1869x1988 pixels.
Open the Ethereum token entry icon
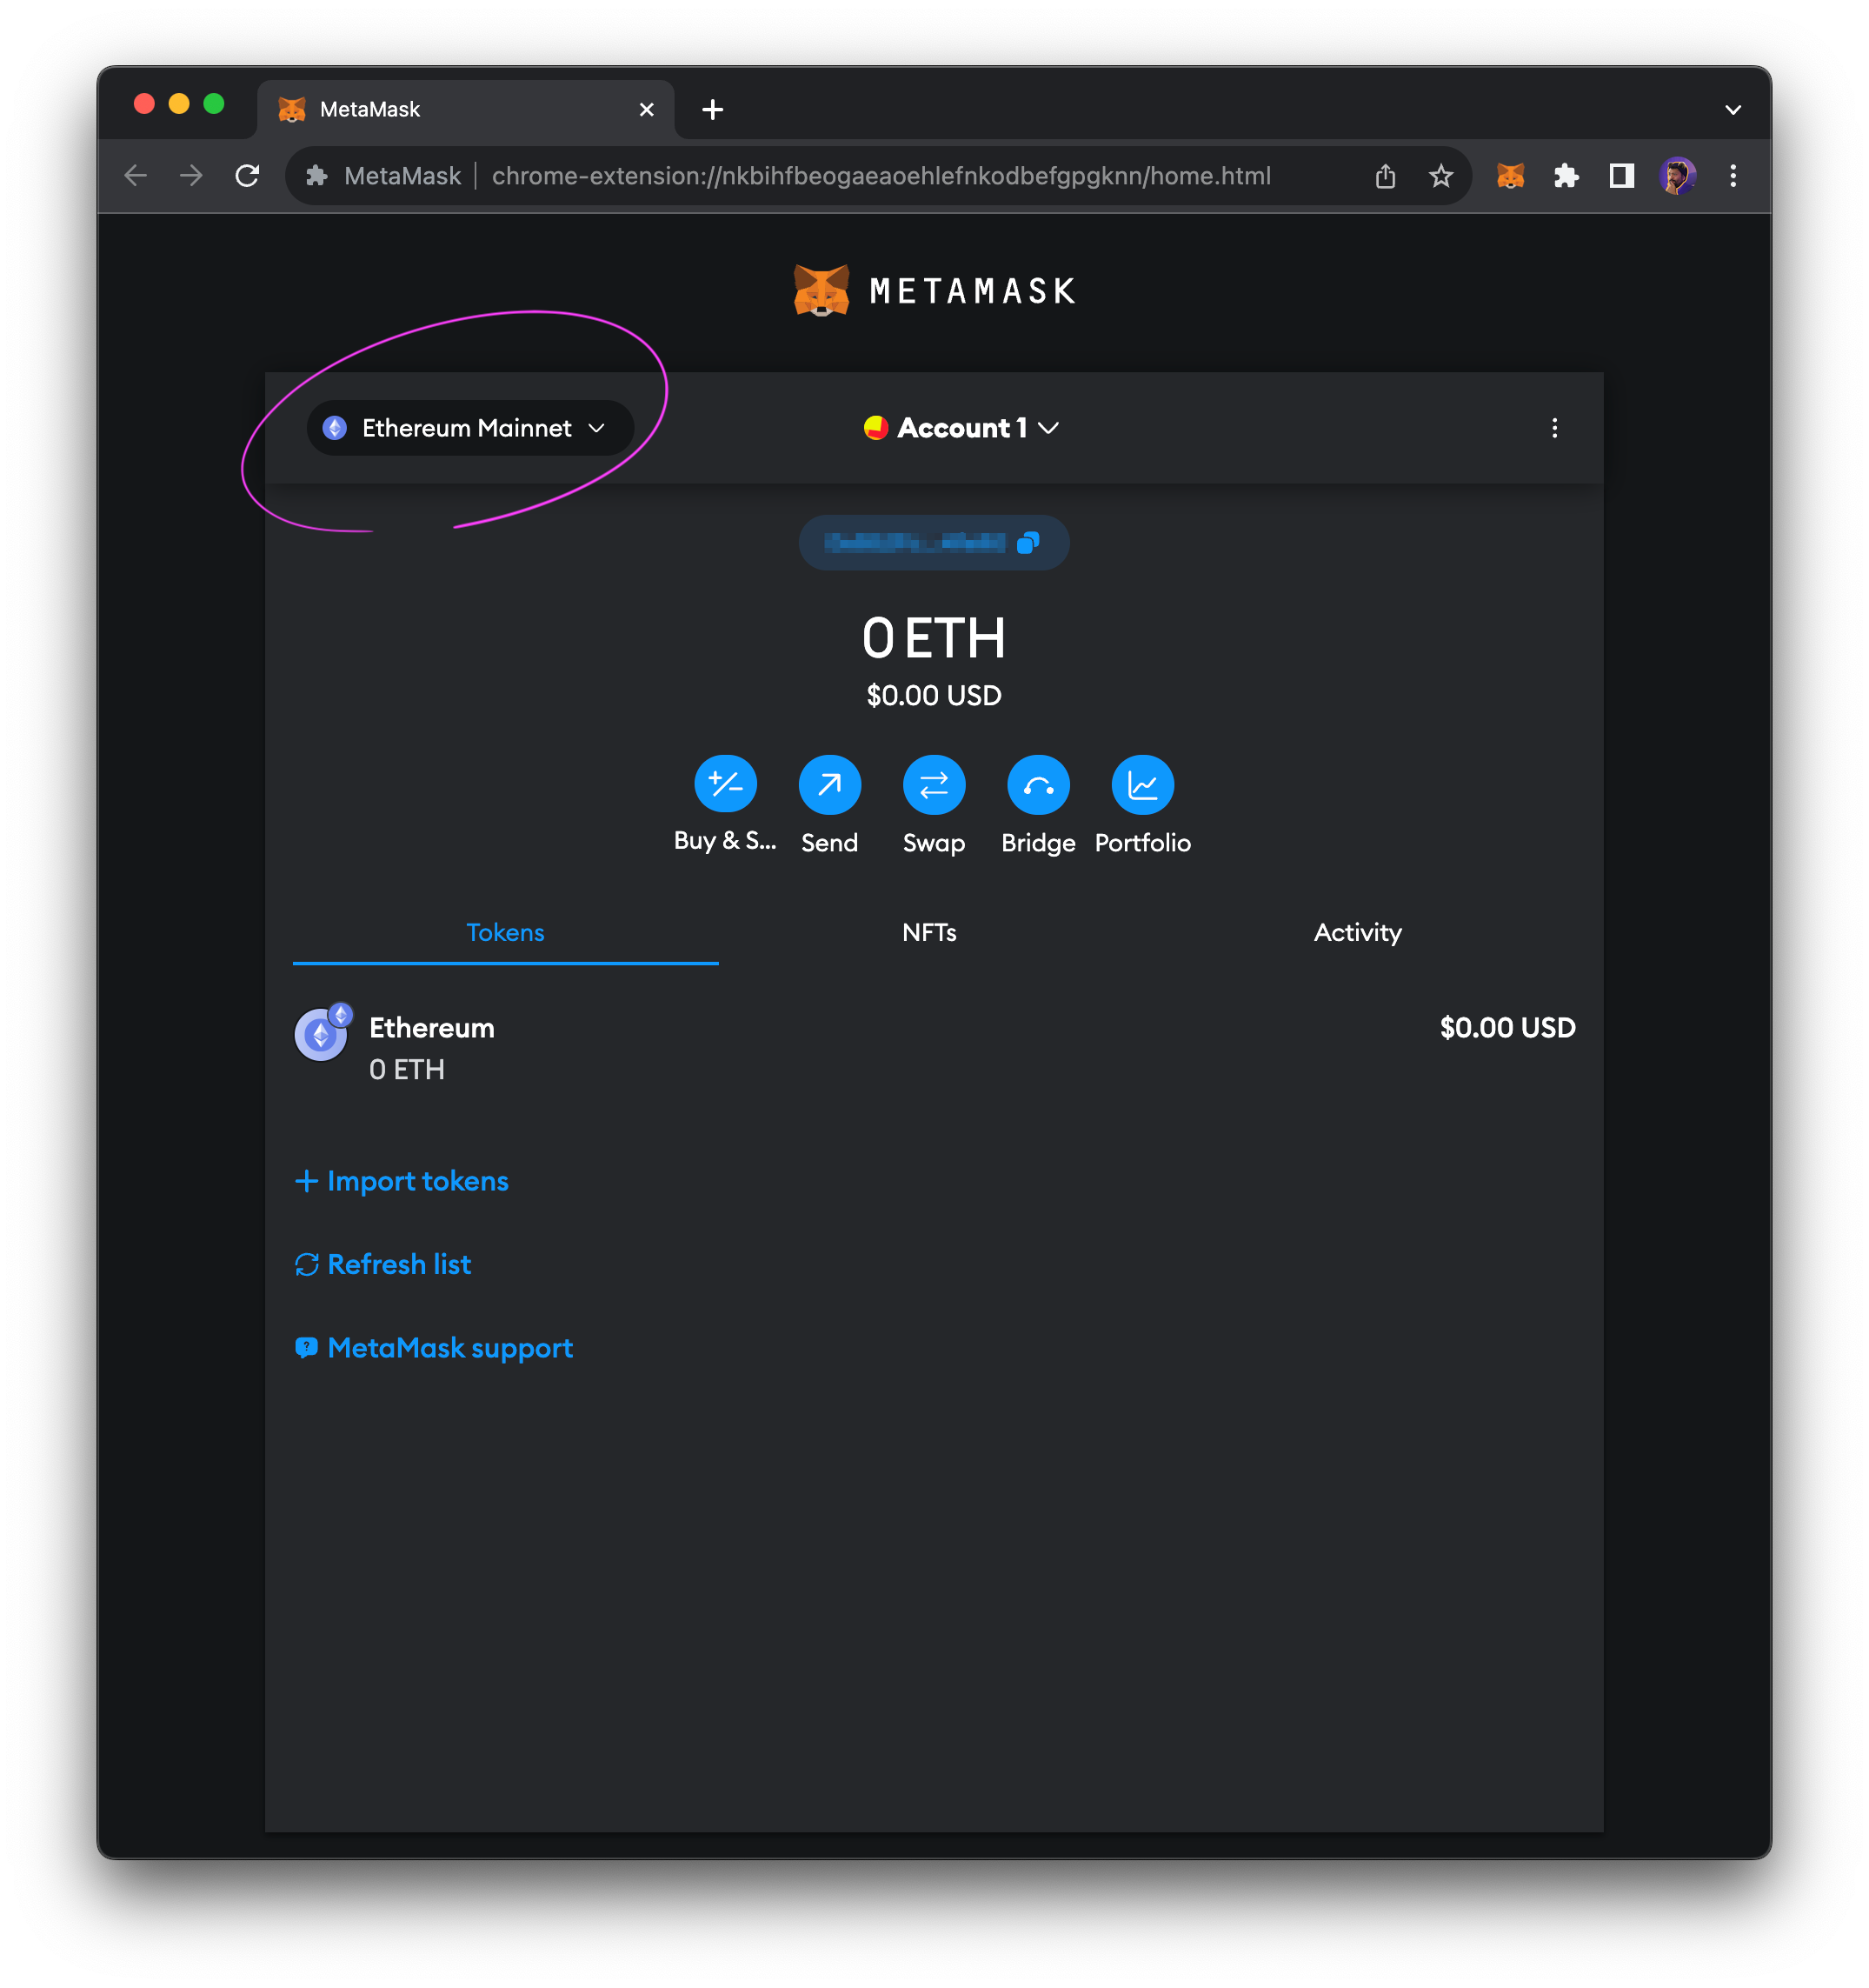coord(321,1033)
